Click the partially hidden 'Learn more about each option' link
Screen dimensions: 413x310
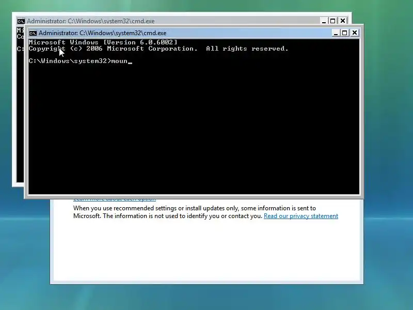pos(114,199)
